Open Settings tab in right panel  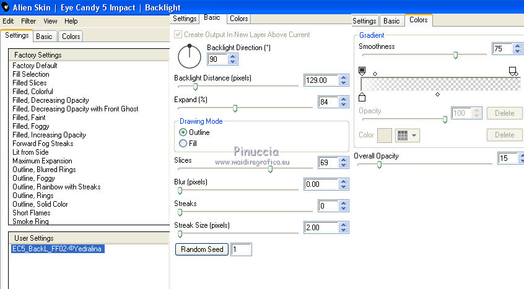click(x=364, y=21)
